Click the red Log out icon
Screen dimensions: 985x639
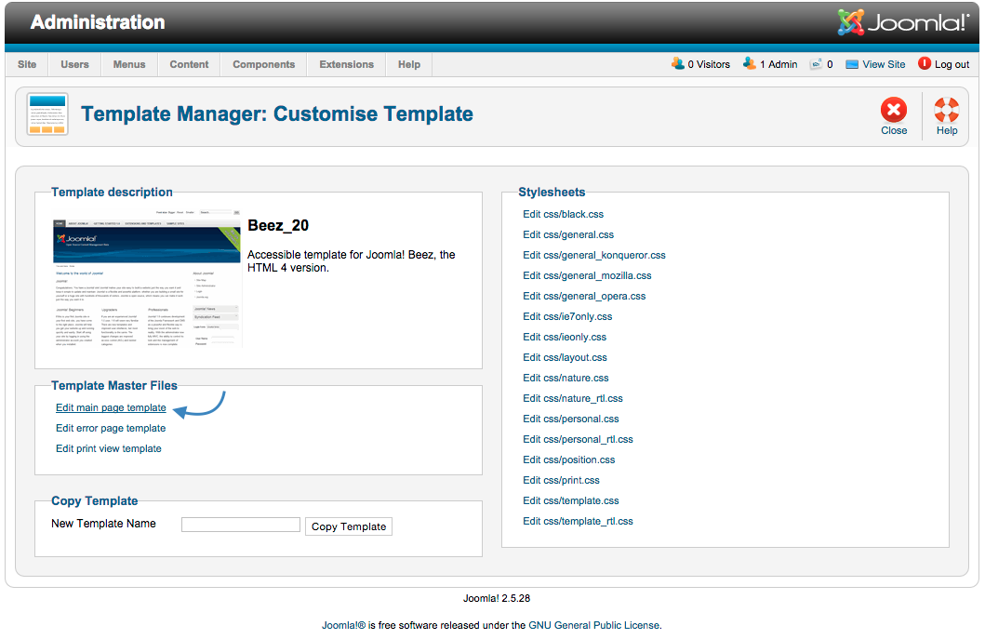(x=924, y=63)
